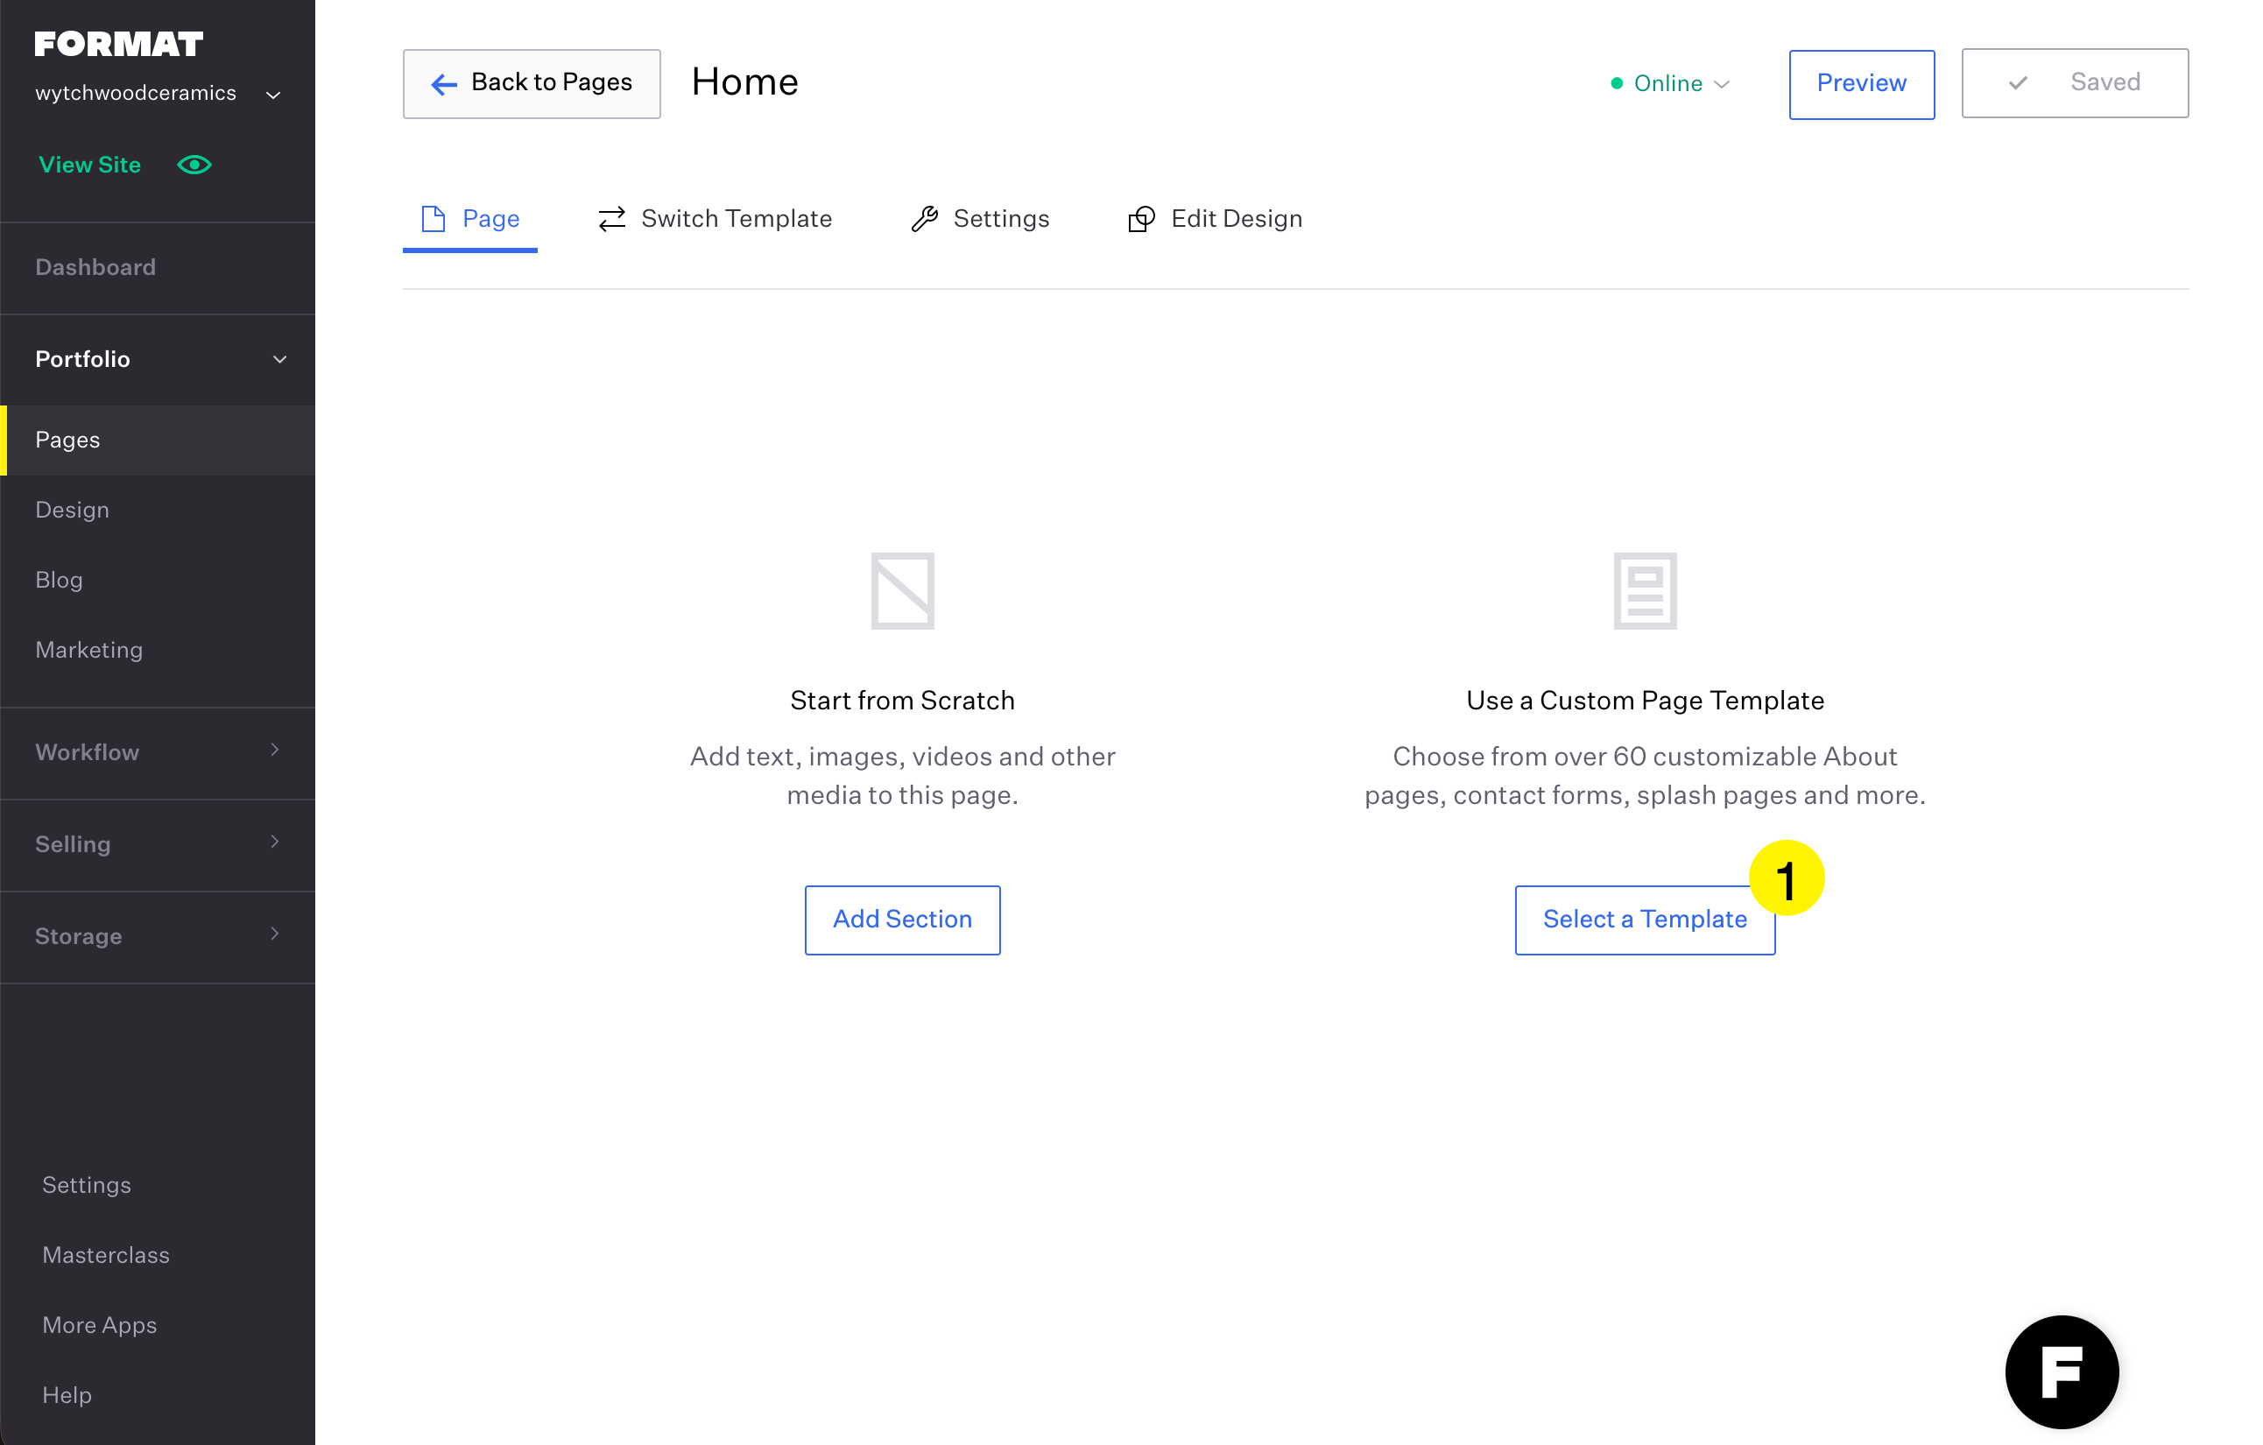Image resolution: width=2263 pixels, height=1445 pixels.
Task: Expand the Workflow section
Action: [274, 750]
